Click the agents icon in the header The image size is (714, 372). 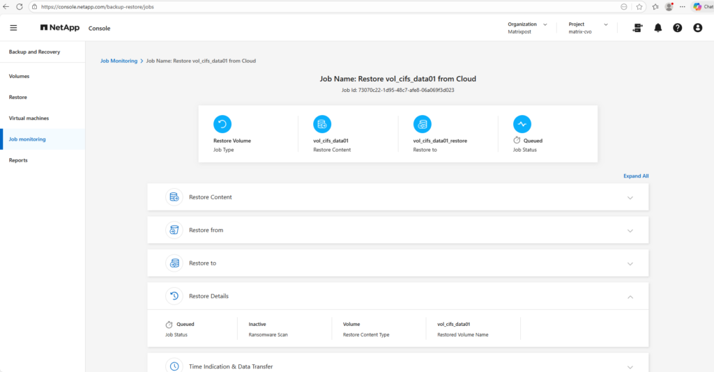[637, 28]
